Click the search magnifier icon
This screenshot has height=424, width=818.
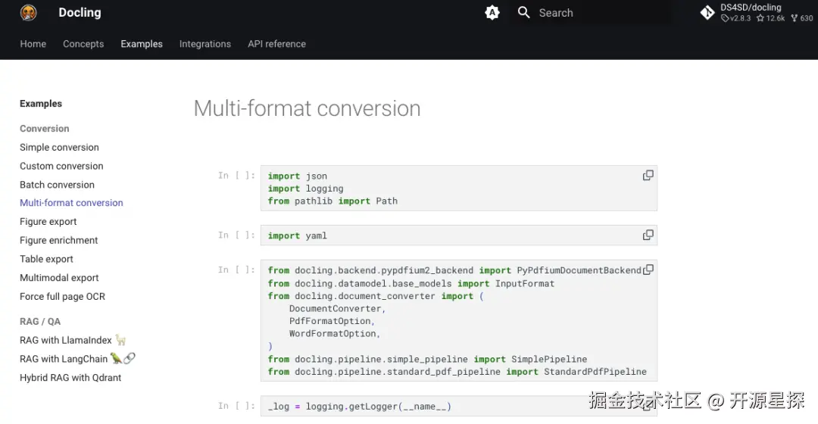click(524, 13)
